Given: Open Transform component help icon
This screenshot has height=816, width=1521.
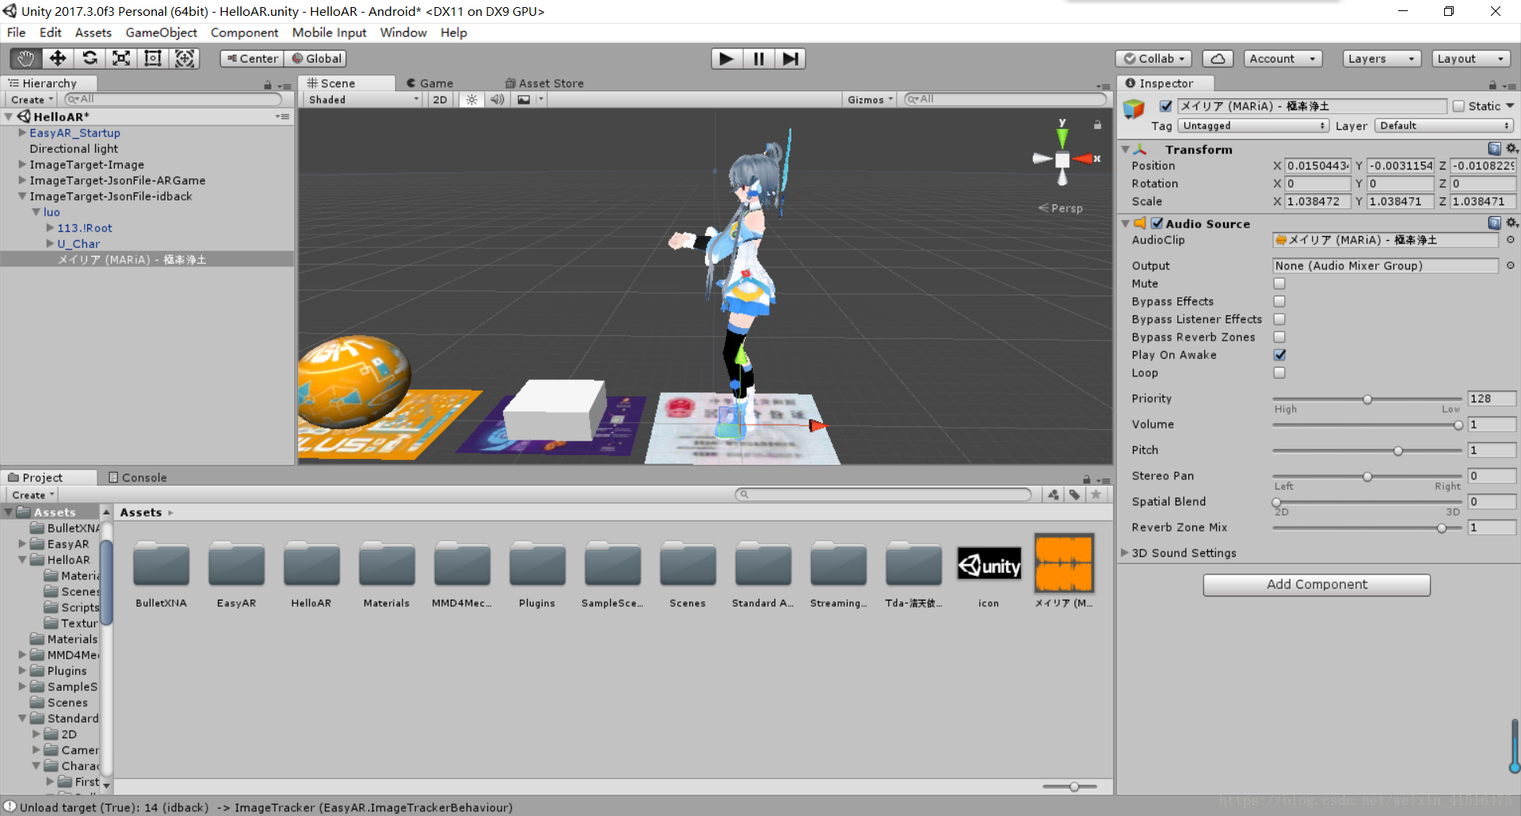Looking at the screenshot, I should (x=1494, y=149).
